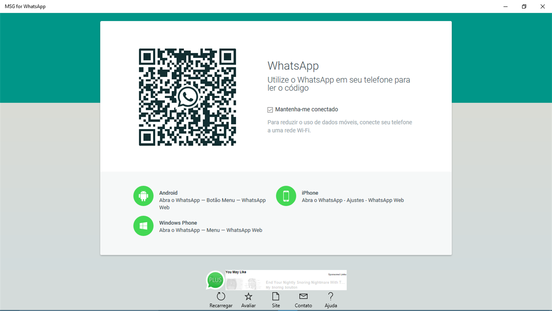Open the Site page icon
Viewport: 552px width, 311px height.
(276, 300)
